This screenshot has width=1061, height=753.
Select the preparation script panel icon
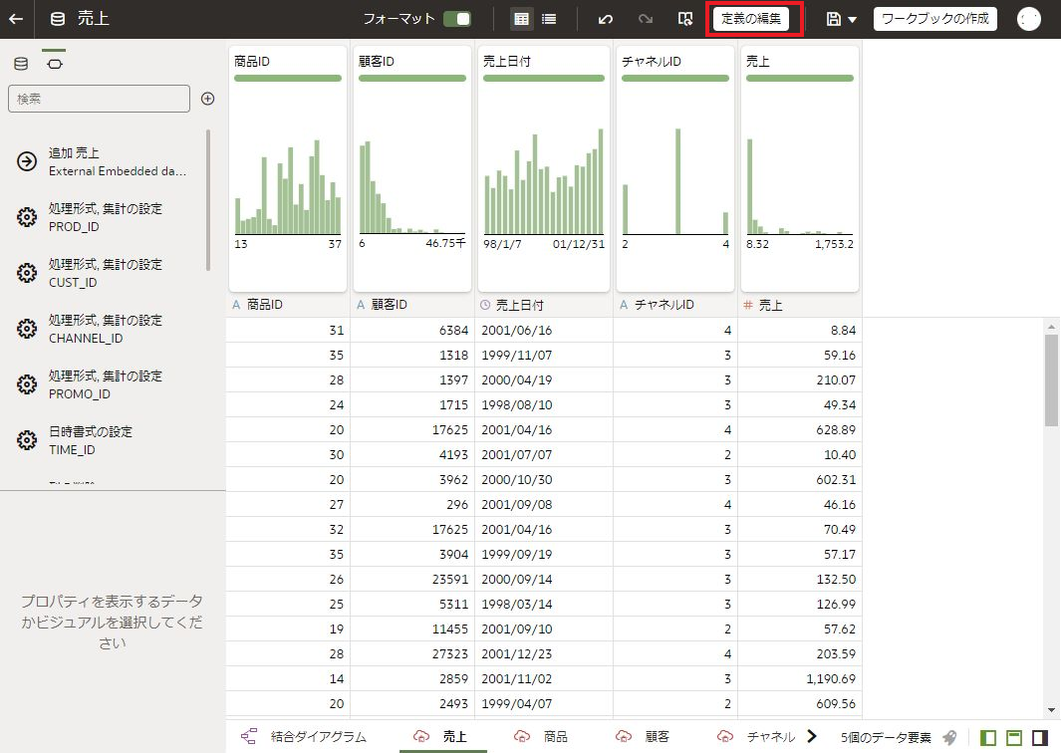pos(55,64)
